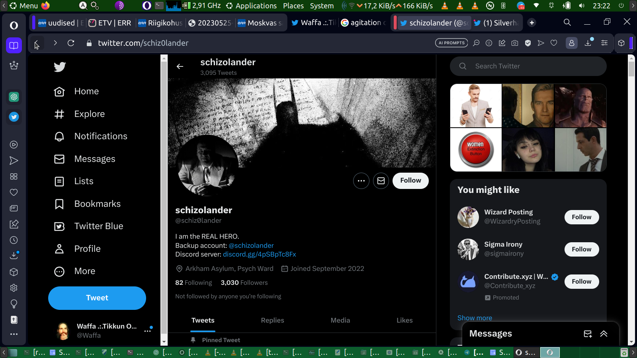Follow Sigma Irony
Viewport: 637px width, 358px height.
[582, 249]
